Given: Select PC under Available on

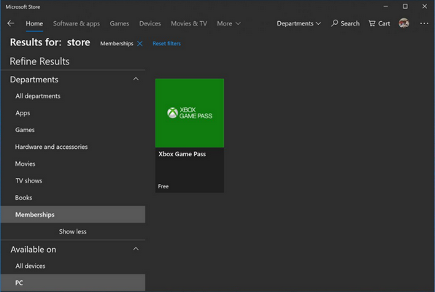Looking at the screenshot, I should [x=73, y=283].
